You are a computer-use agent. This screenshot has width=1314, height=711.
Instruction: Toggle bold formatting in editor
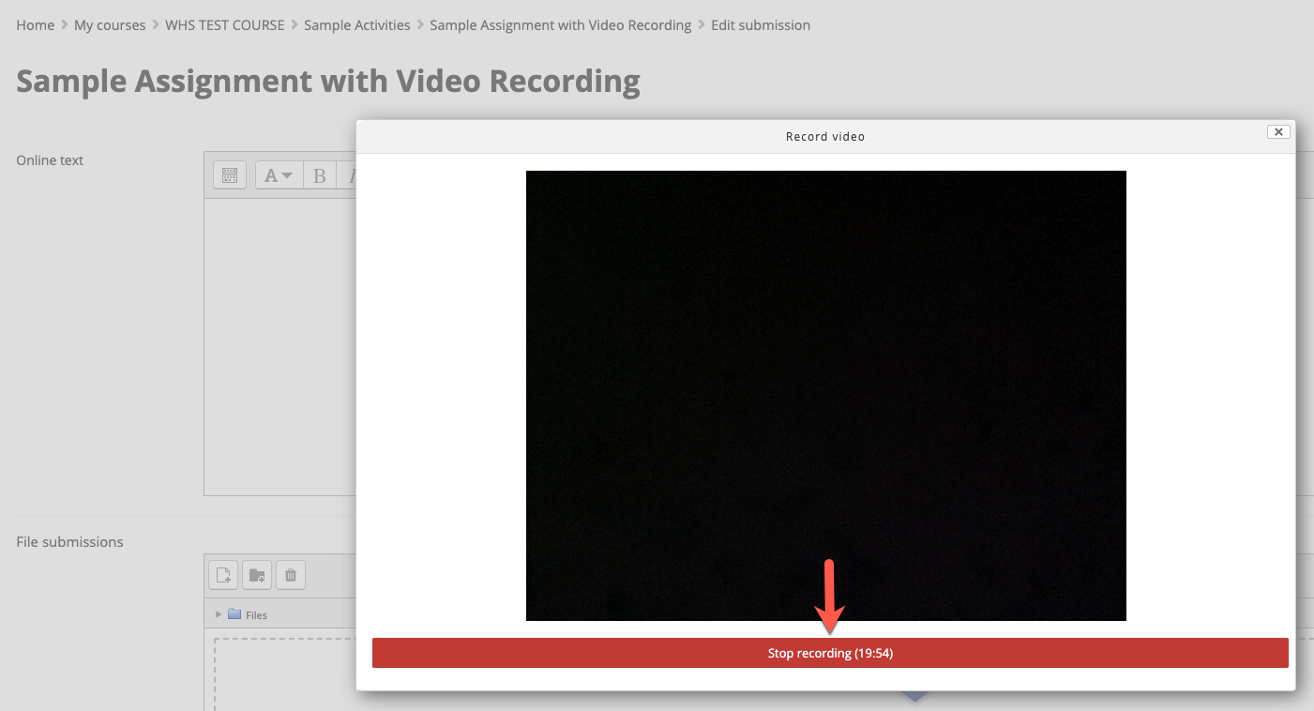click(320, 175)
